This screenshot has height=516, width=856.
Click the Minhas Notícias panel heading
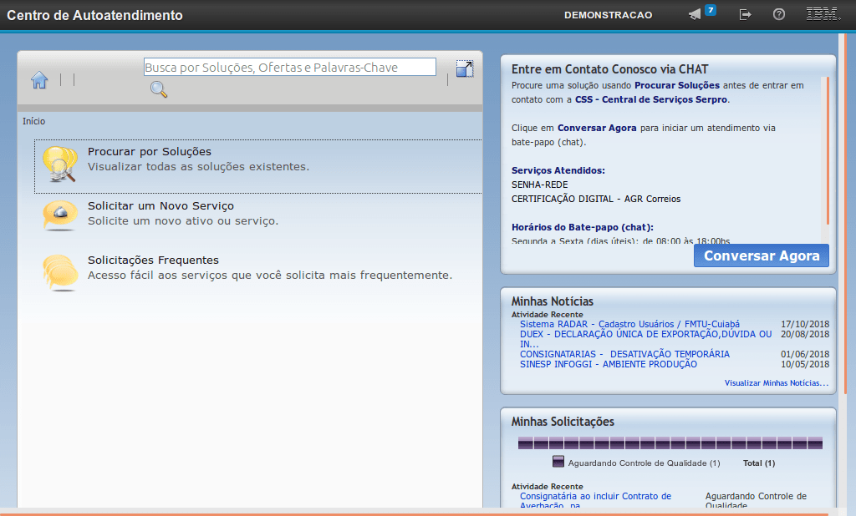pyautogui.click(x=552, y=301)
